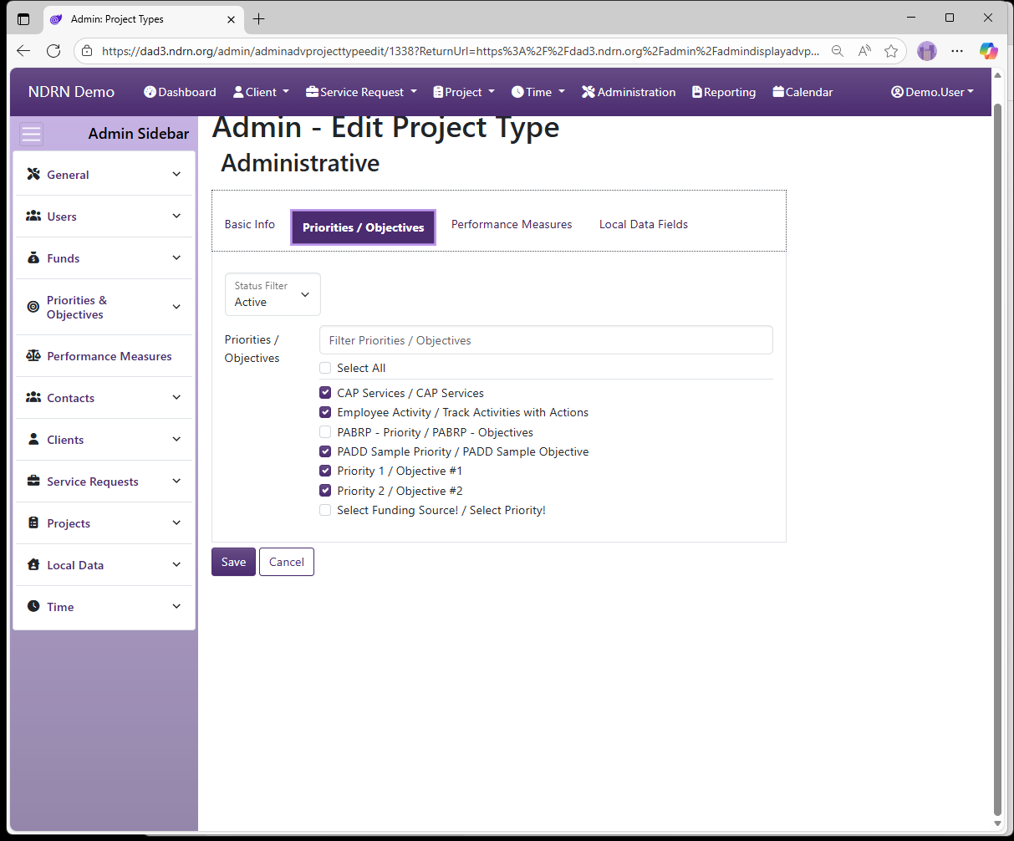Screen dimensions: 1014x841
Task: Click the Local Data house icon
Action: 33,564
